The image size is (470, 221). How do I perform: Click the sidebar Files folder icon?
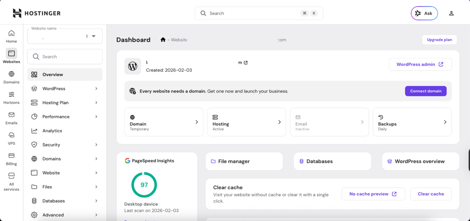34,187
